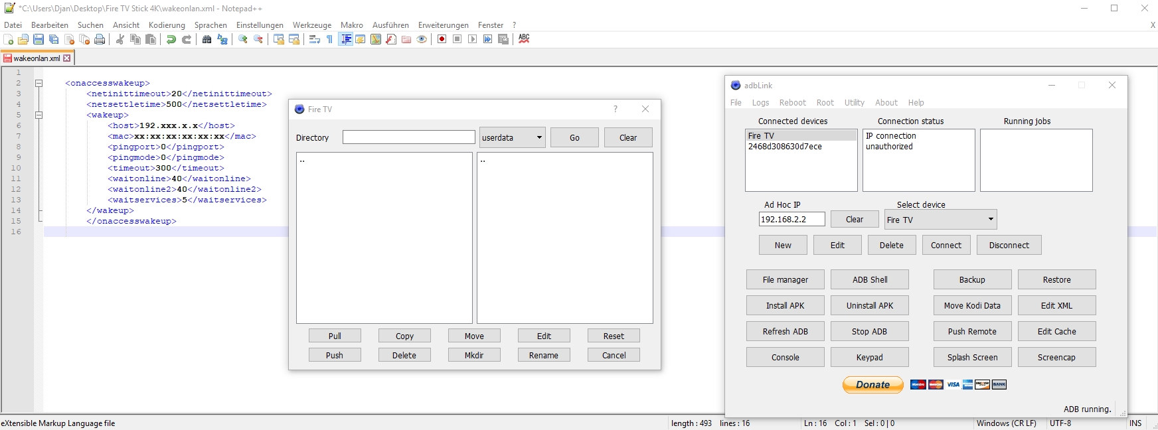Click the Redo arrow icon
The width and height of the screenshot is (1158, 430).
(x=187, y=39)
